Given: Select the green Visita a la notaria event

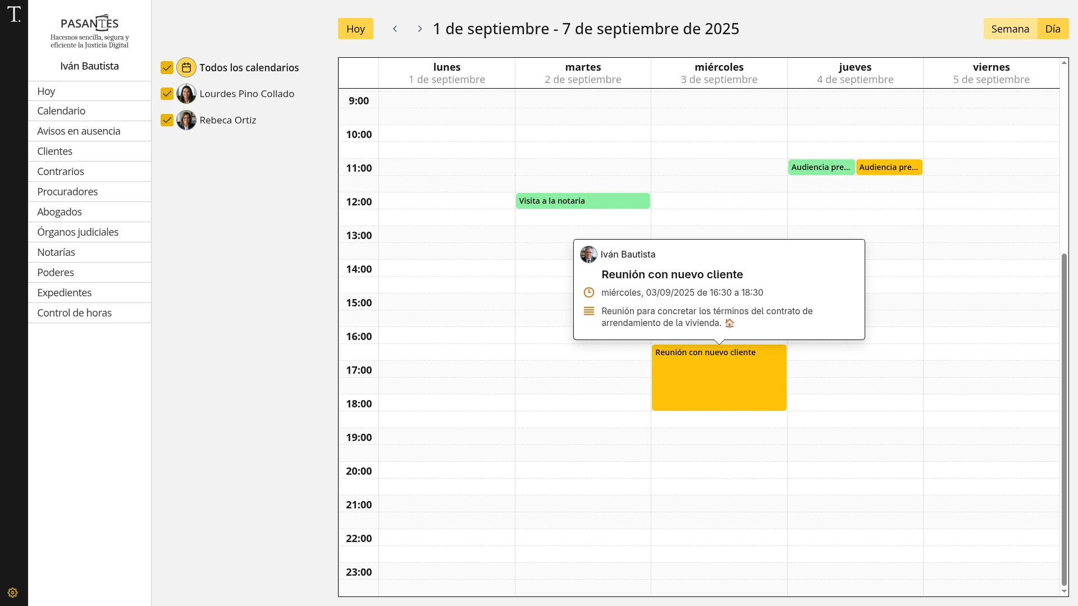Looking at the screenshot, I should 582,201.
